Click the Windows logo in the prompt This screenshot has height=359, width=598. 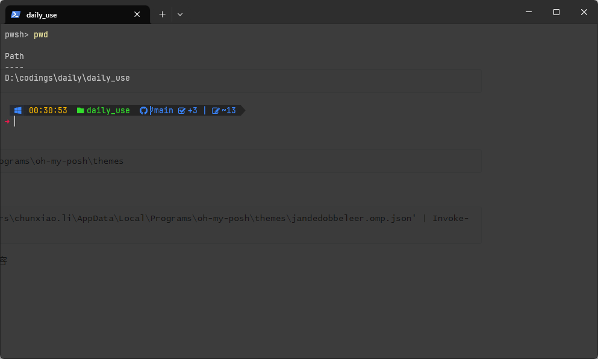(x=18, y=111)
